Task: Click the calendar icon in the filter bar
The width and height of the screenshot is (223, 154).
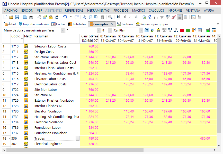Action: tap(200, 30)
